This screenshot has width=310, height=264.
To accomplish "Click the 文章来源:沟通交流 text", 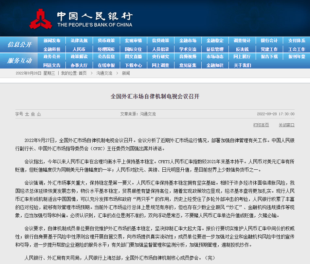I will point(138,114).
